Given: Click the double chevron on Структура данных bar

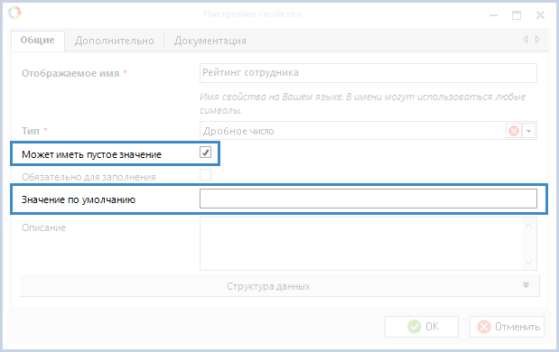Looking at the screenshot, I should [526, 284].
